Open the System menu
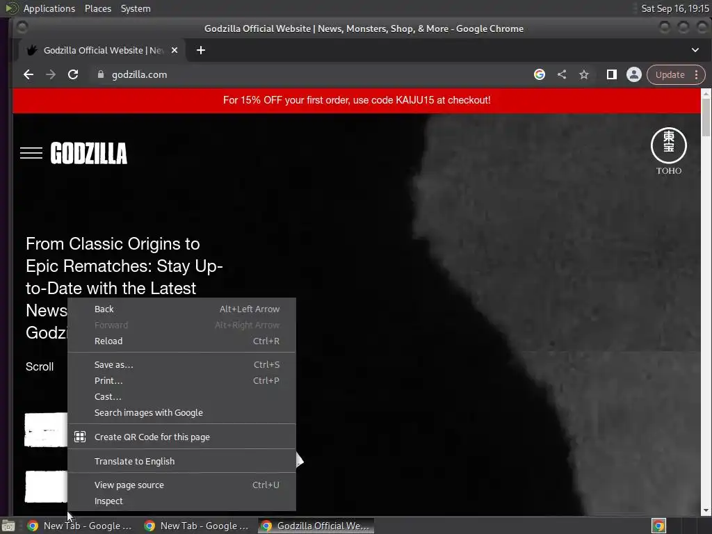 point(136,8)
